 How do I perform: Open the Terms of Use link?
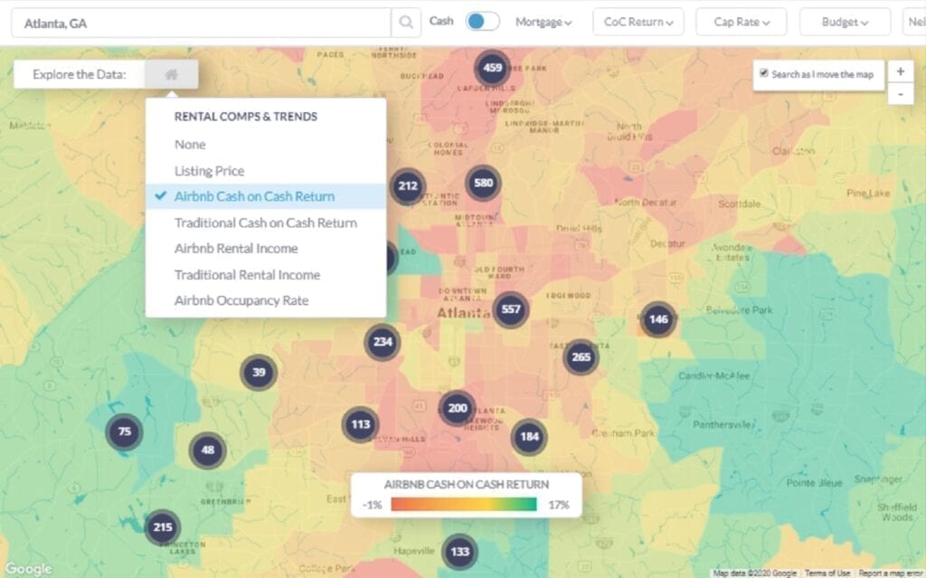point(827,573)
